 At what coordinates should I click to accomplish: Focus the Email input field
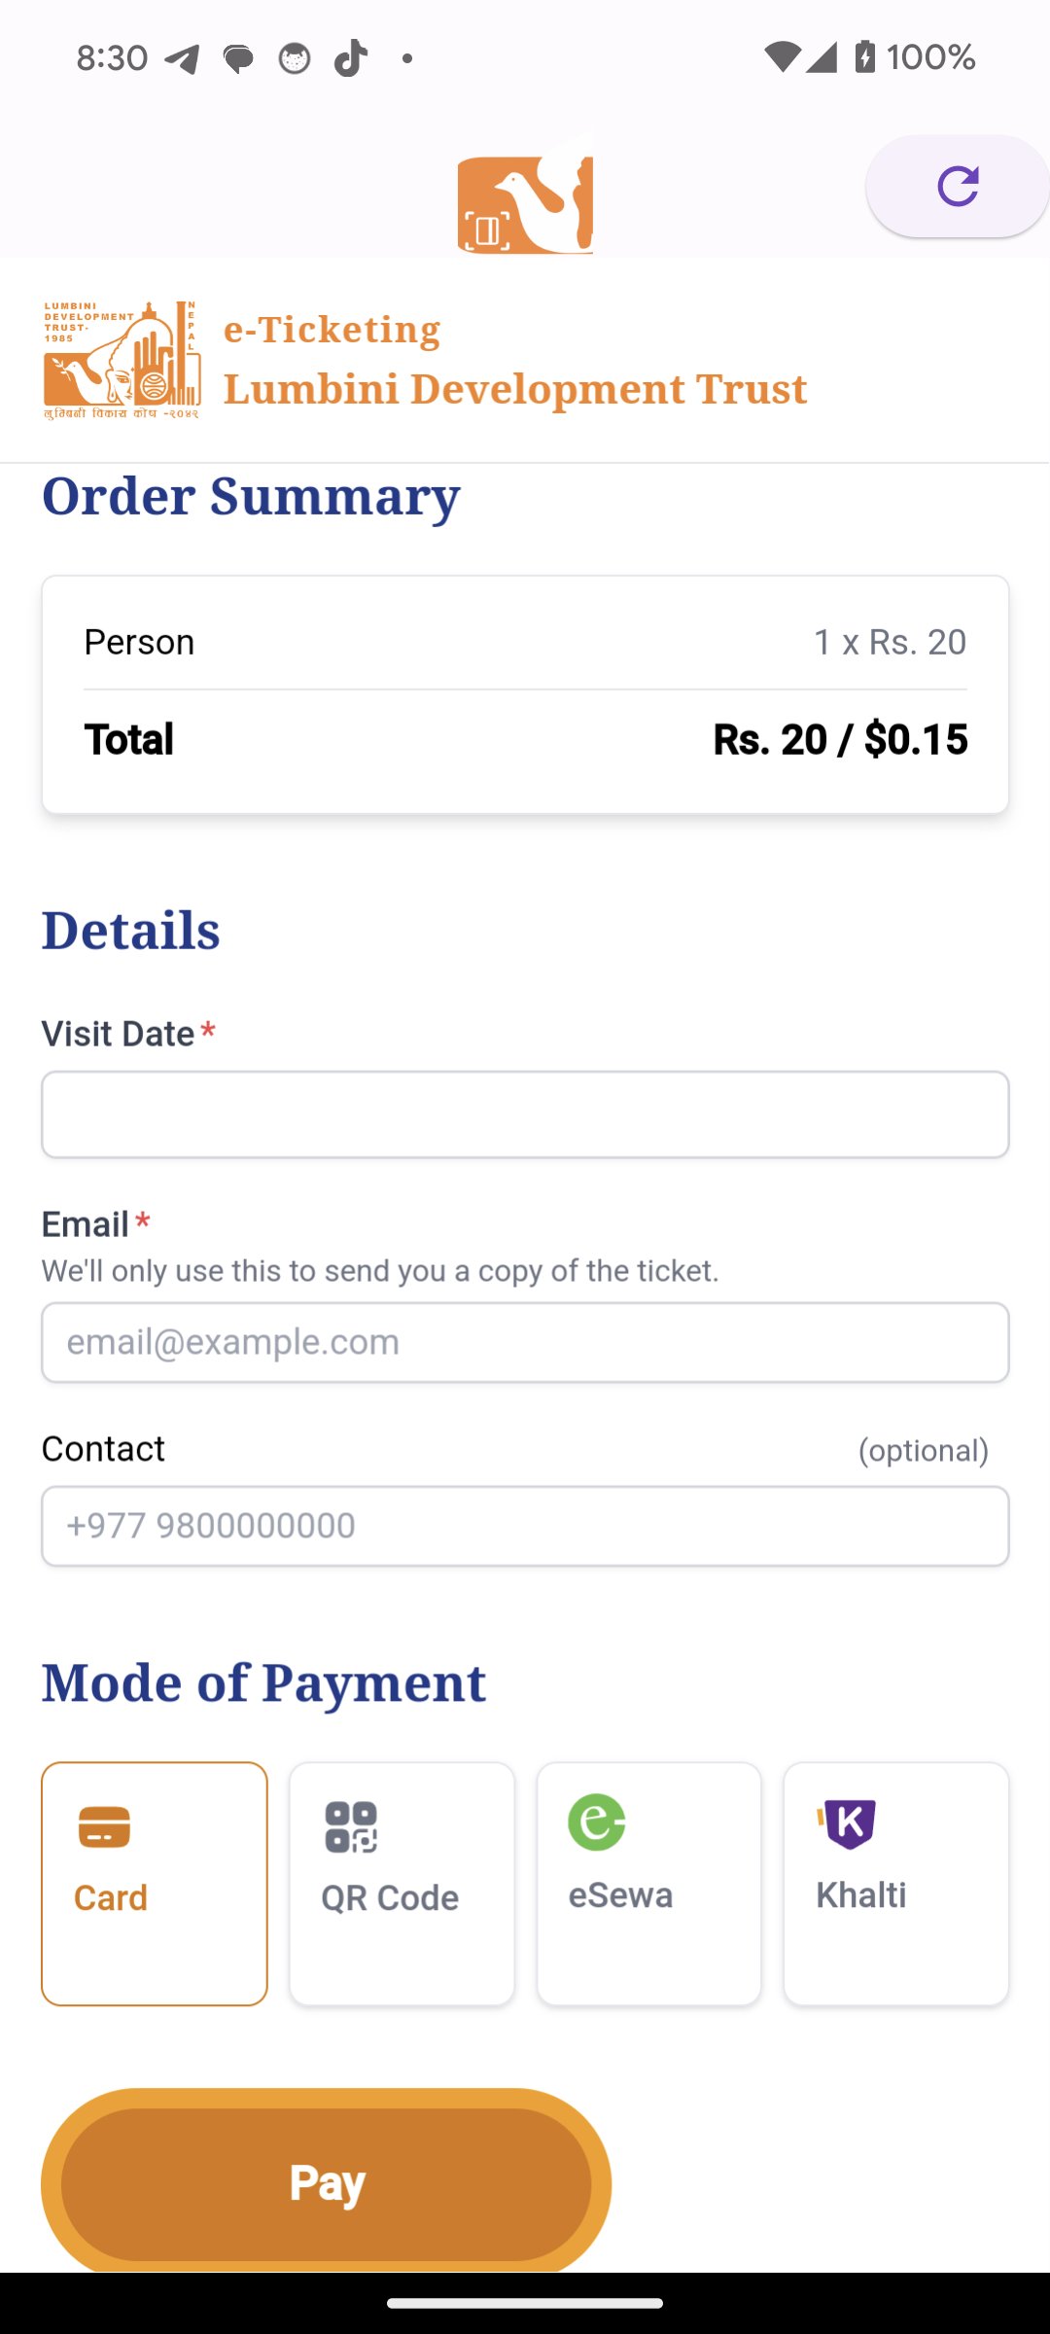tap(525, 1342)
